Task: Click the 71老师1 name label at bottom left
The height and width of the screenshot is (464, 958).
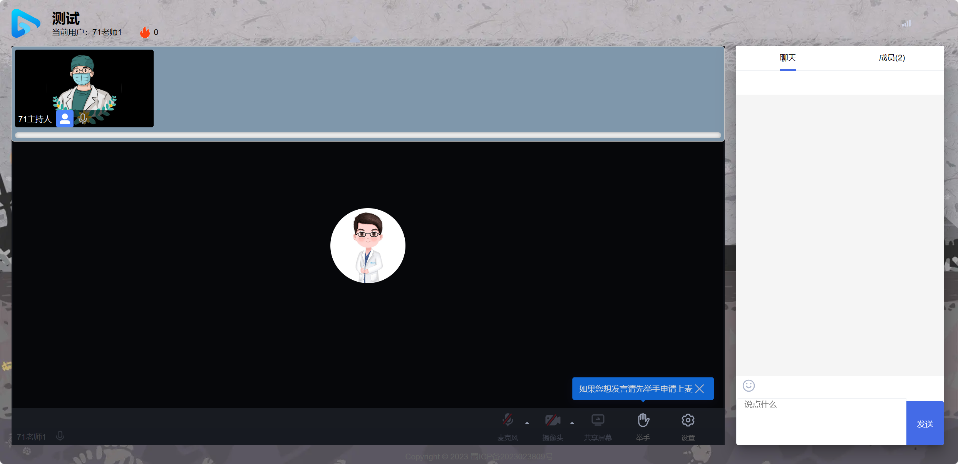Action: pyautogui.click(x=31, y=437)
